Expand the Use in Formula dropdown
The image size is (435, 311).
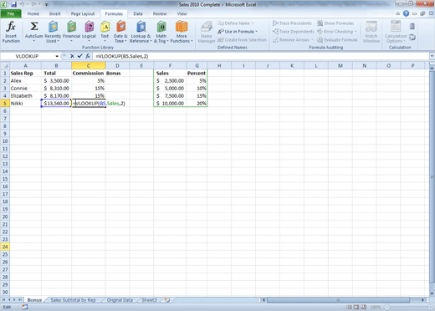pos(238,32)
